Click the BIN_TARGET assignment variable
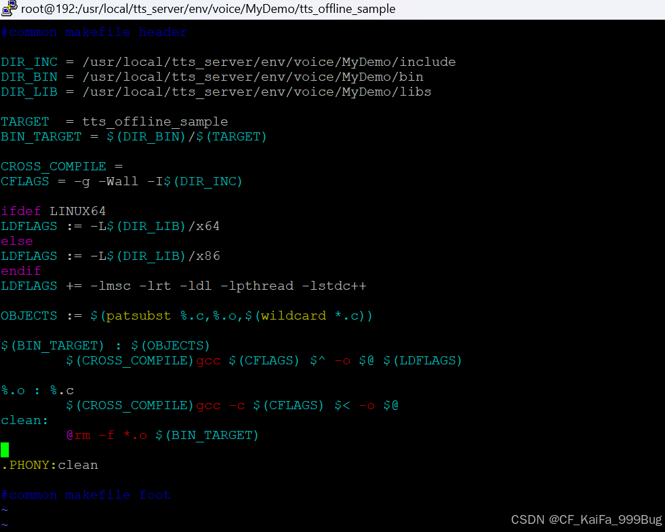The height and width of the screenshot is (532, 665). [41, 137]
